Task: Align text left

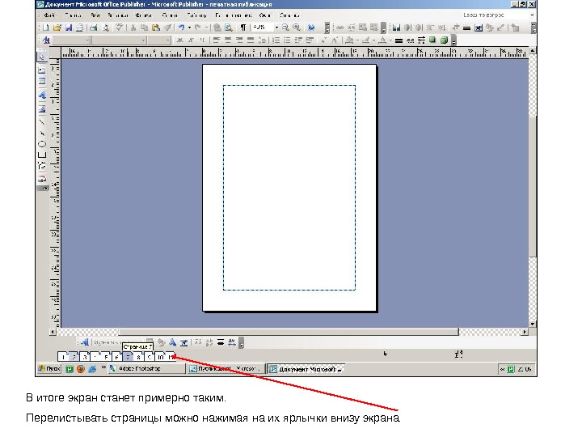Action: pyautogui.click(x=217, y=40)
